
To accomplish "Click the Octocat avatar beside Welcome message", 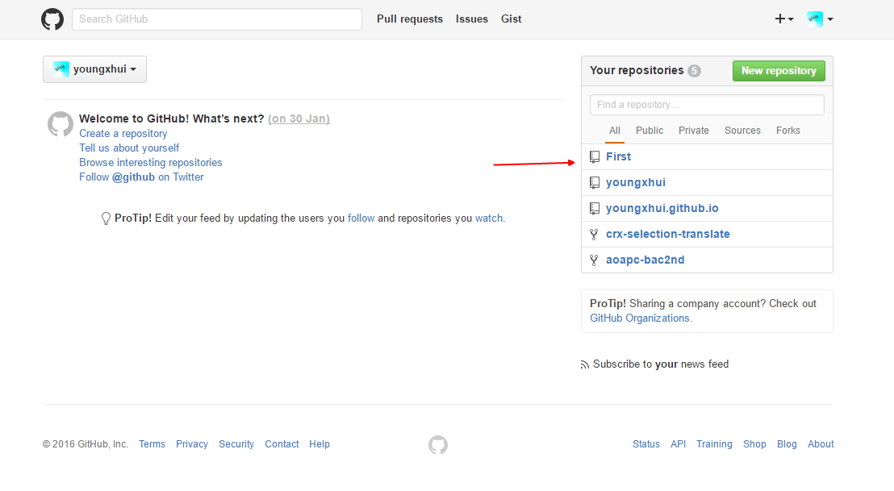I will (x=61, y=123).
